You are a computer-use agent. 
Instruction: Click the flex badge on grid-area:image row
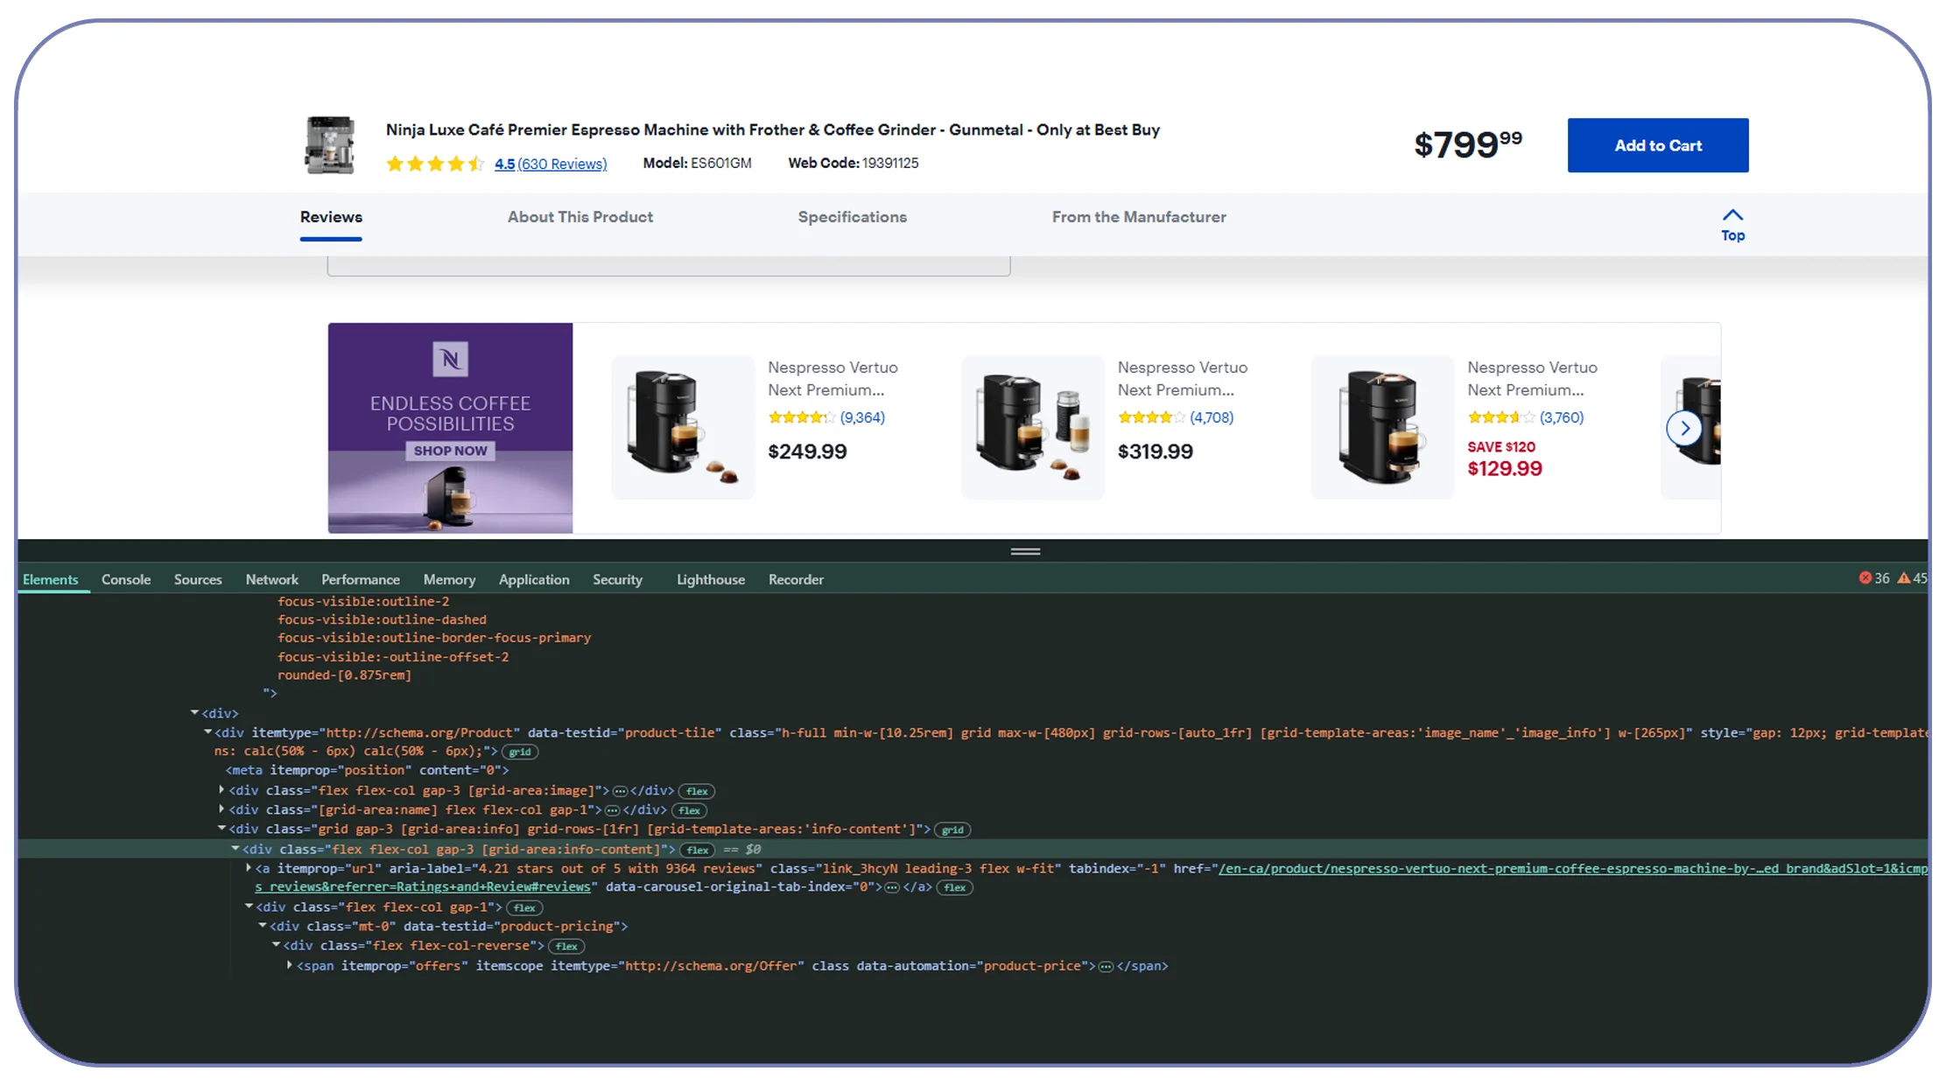point(697,791)
